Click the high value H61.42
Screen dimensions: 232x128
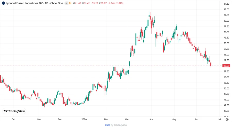[86, 3]
